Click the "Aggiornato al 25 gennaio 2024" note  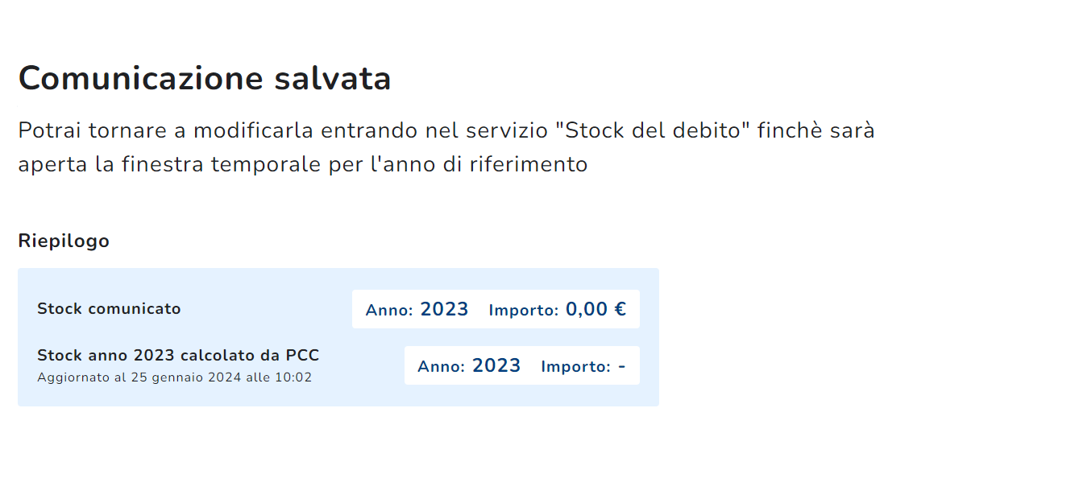[x=139, y=377]
